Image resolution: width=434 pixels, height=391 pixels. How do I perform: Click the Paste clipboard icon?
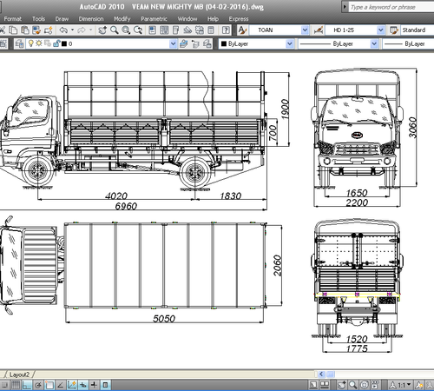(25, 30)
